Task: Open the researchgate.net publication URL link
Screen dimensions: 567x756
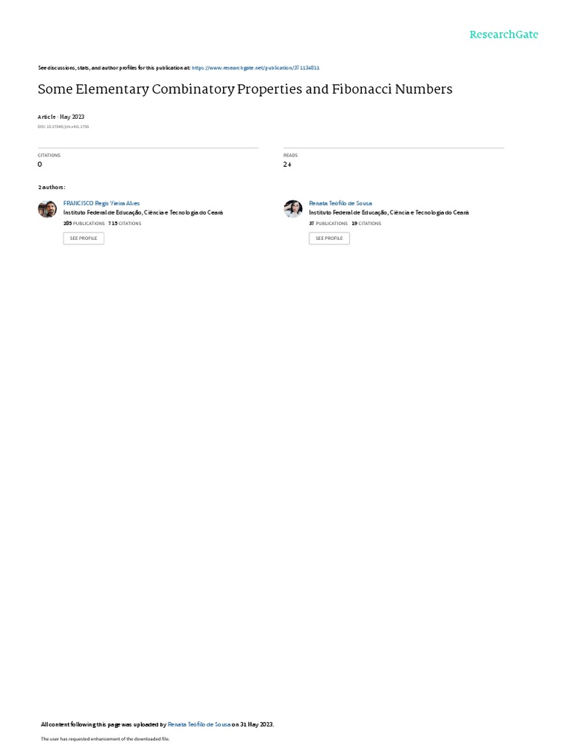Action: click(255, 68)
